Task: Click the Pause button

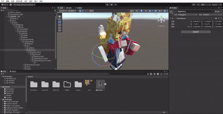Action: 111,4
